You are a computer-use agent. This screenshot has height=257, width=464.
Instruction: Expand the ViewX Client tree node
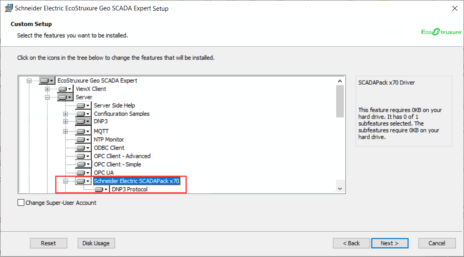47,89
